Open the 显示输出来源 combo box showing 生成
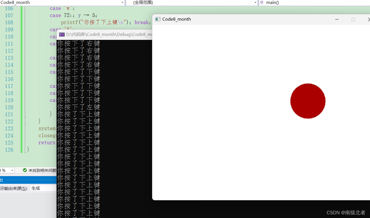Screen dimensions: 370x218 click(43, 188)
